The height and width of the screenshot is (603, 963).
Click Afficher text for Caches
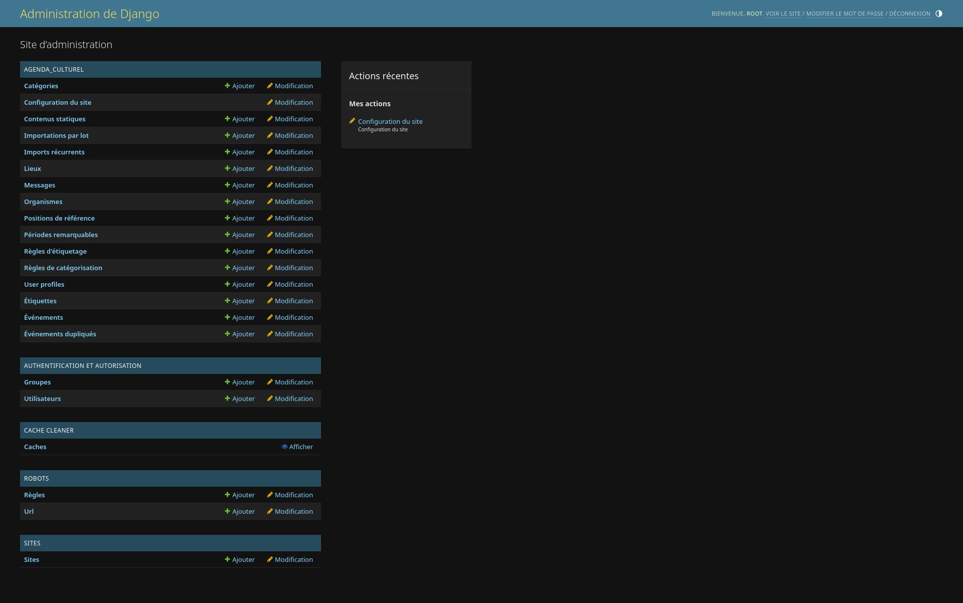click(x=301, y=447)
